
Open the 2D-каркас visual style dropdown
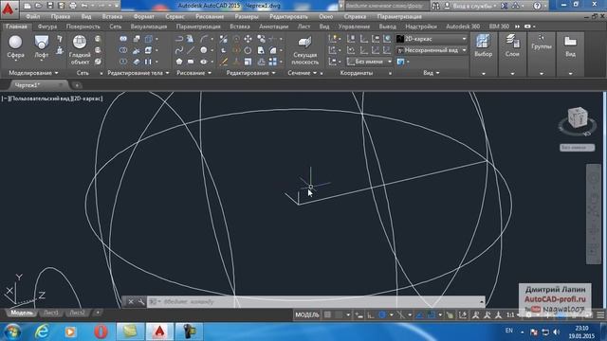pyautogui.click(x=432, y=39)
